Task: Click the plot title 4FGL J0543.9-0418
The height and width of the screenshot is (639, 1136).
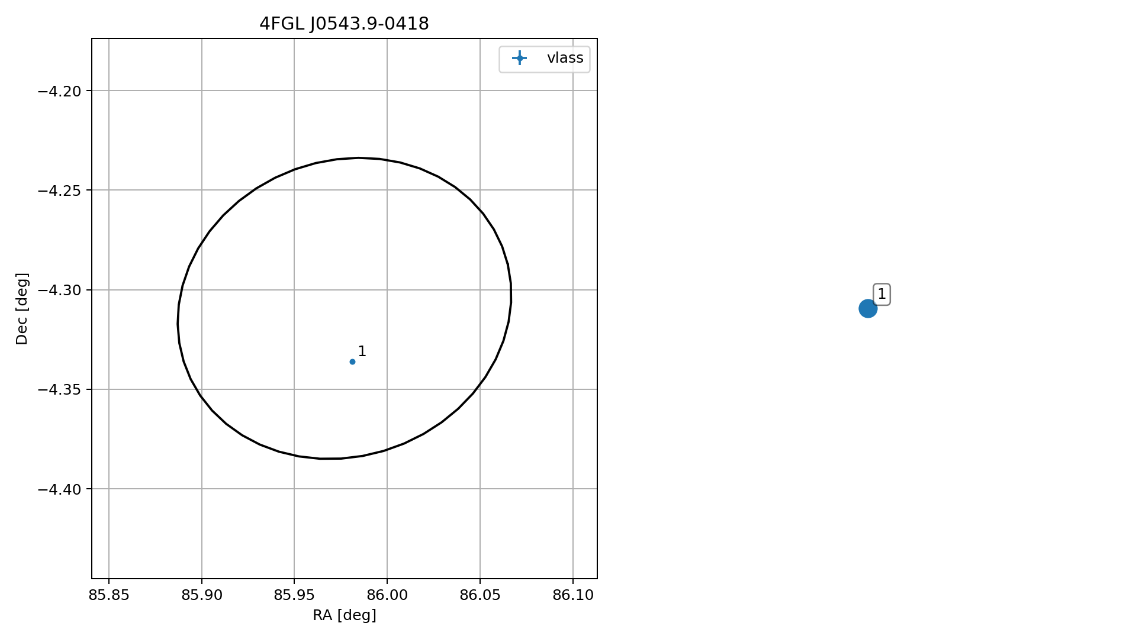Action: 344,24
